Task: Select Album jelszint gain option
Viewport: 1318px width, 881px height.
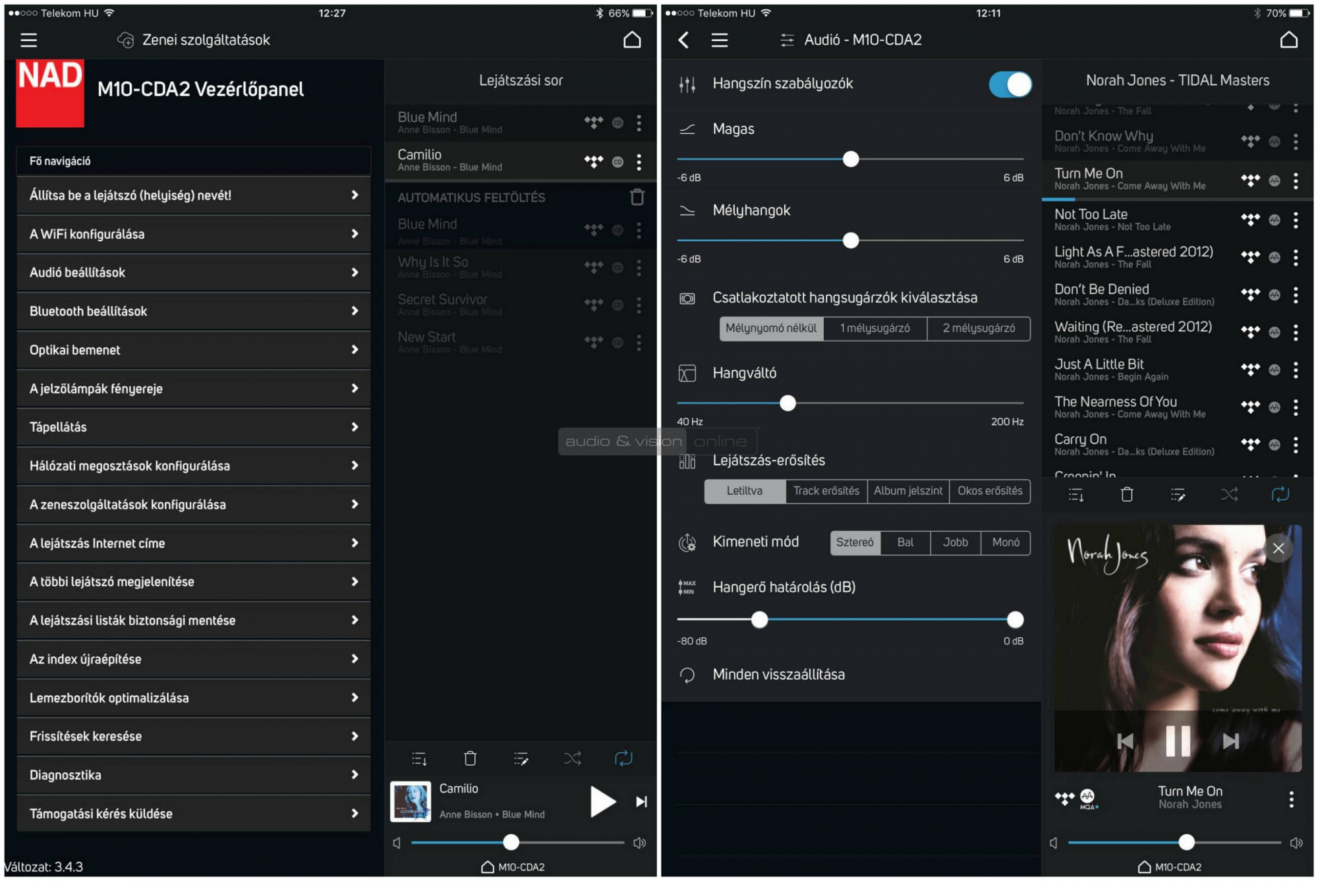Action: [908, 491]
